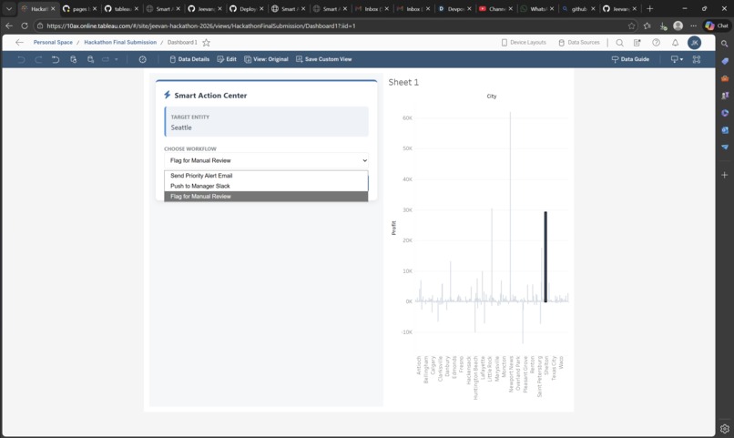Click the sidebar Outlook icon

coord(725,129)
